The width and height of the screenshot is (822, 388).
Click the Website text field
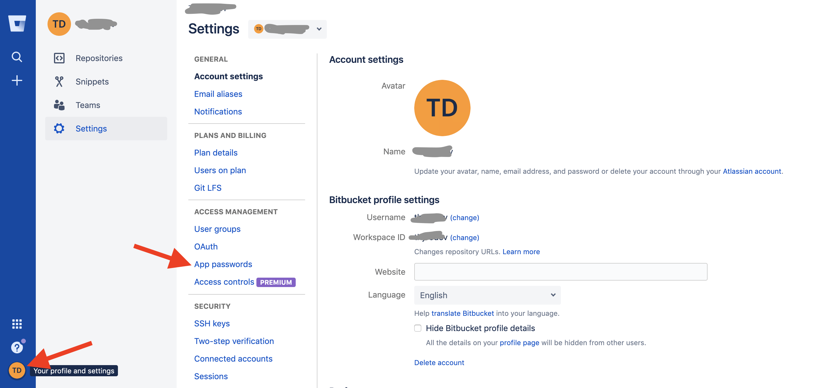[x=560, y=272]
